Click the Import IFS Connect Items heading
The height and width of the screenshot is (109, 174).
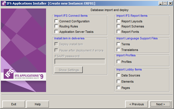coord(71,16)
